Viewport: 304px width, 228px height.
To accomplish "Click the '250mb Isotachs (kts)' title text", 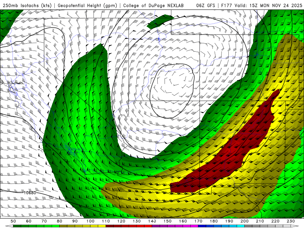I will 27,6.
